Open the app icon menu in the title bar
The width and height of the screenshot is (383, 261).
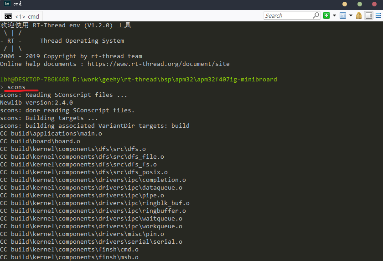pyautogui.click(x=7, y=4)
